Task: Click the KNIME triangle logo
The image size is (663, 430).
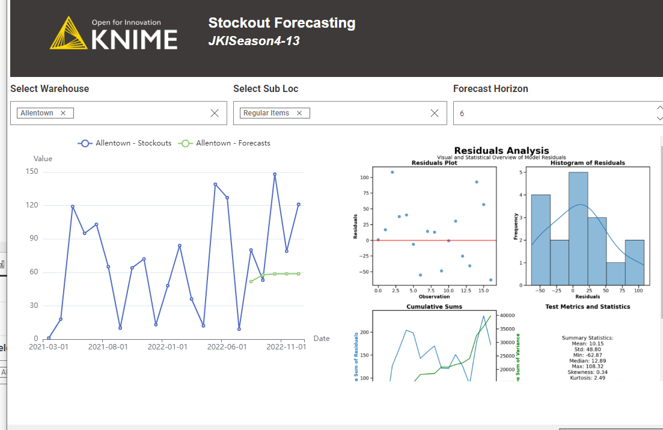Action: [x=69, y=33]
